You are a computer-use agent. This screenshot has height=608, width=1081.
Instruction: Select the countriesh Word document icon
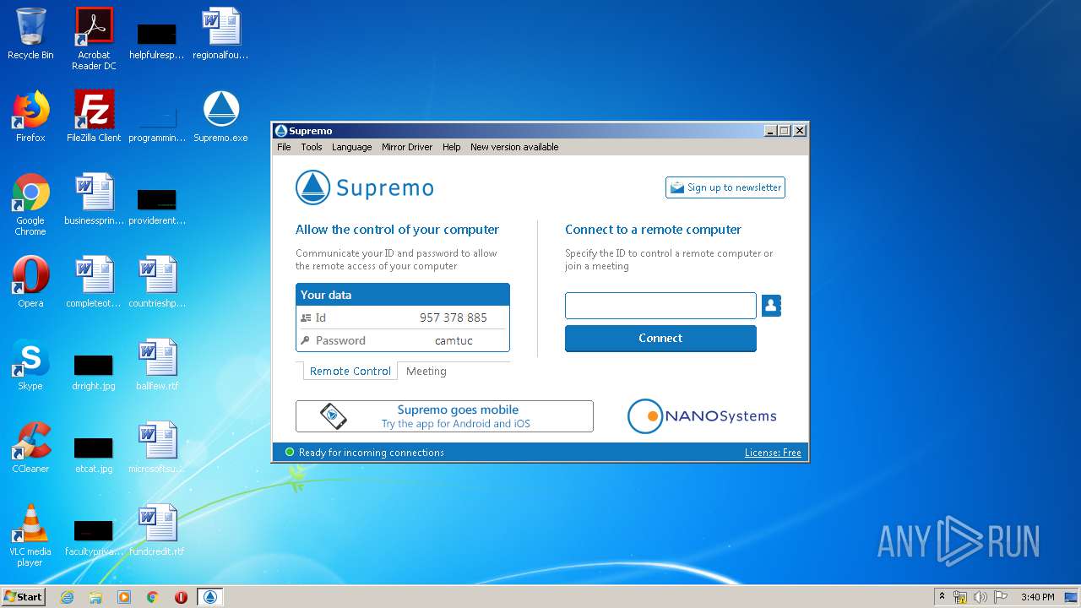coord(157,282)
